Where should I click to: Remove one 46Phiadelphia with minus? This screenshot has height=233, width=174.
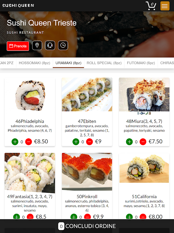coord(28,142)
